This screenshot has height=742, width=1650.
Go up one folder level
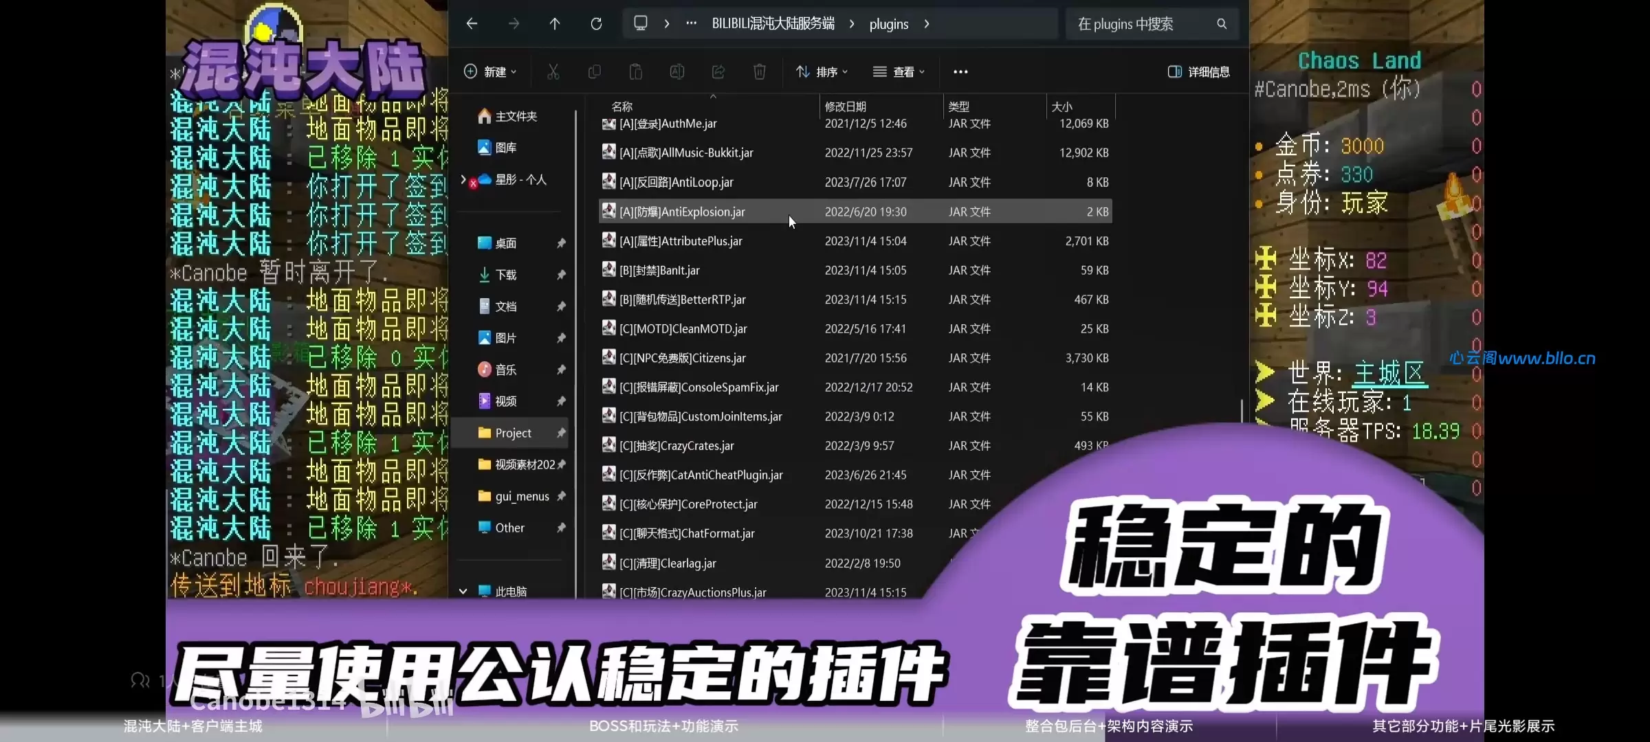pos(555,23)
